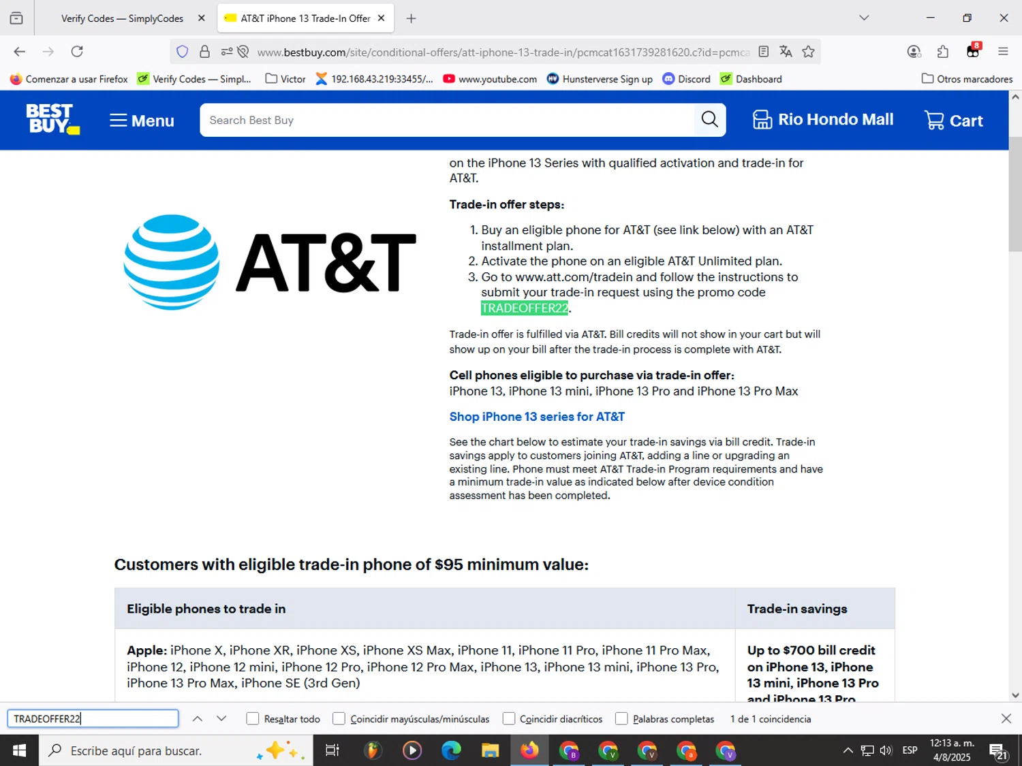Go back to the previous page

[x=19, y=52]
